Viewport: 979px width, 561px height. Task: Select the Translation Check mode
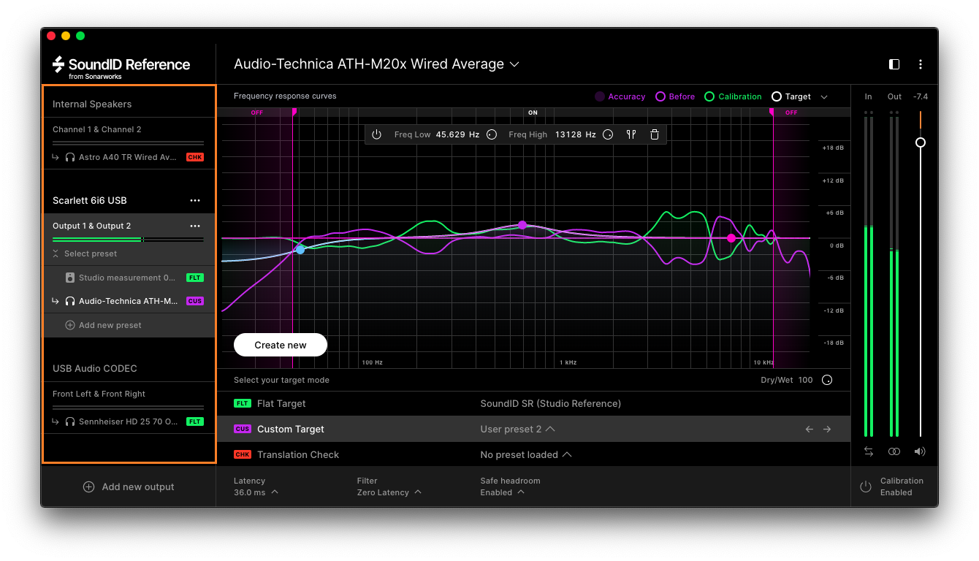534,454
